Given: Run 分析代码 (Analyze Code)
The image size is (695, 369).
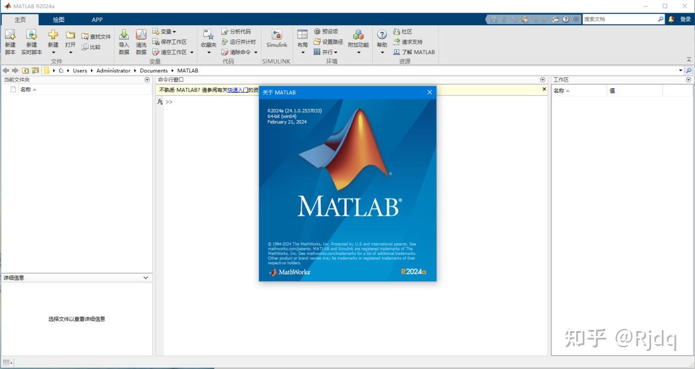Looking at the screenshot, I should point(237,31).
